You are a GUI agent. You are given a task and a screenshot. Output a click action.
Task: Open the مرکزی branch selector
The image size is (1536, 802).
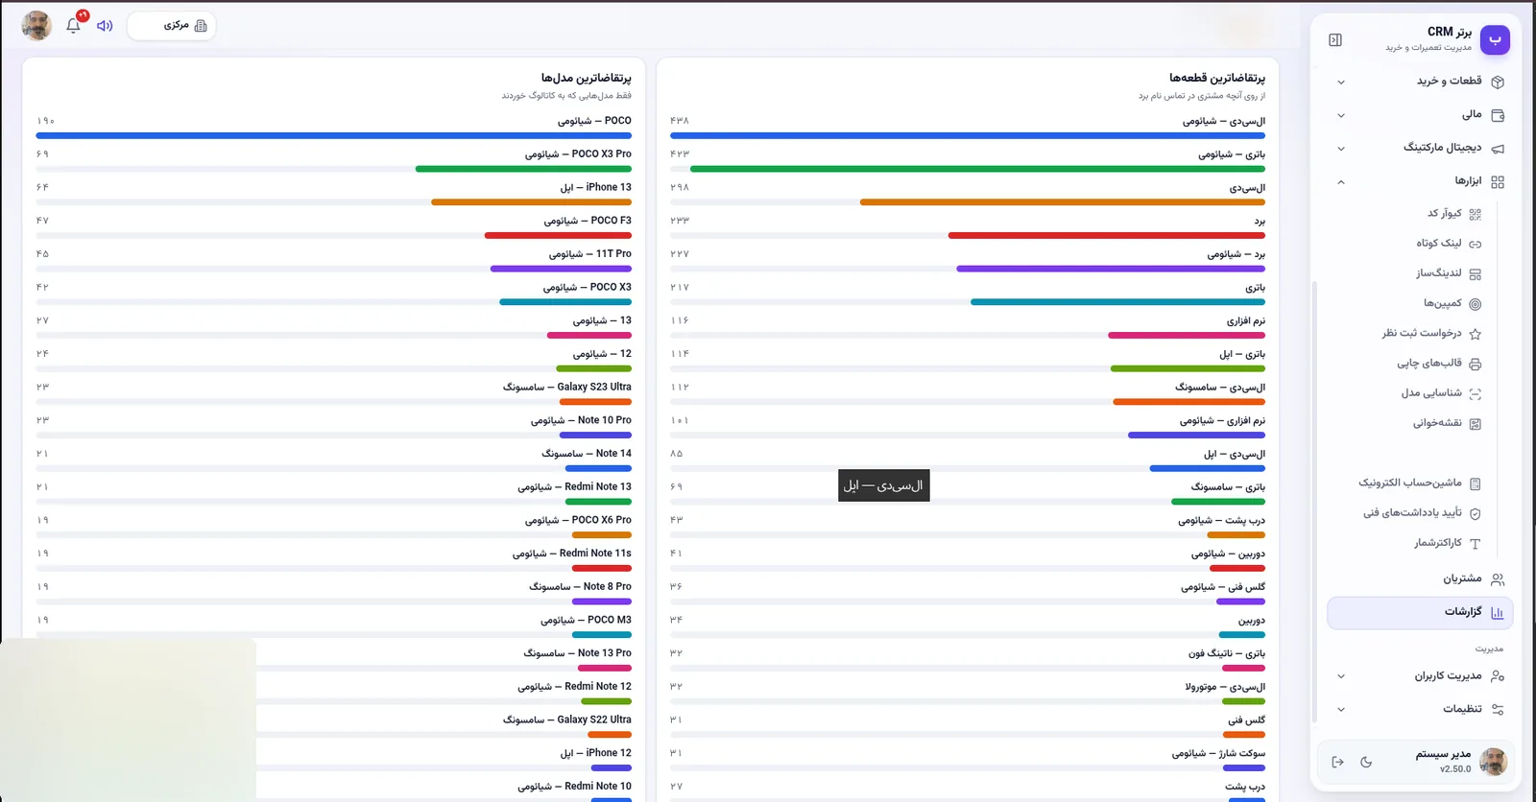(172, 26)
